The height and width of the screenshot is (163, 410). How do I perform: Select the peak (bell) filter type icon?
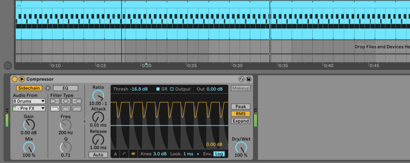66,101
